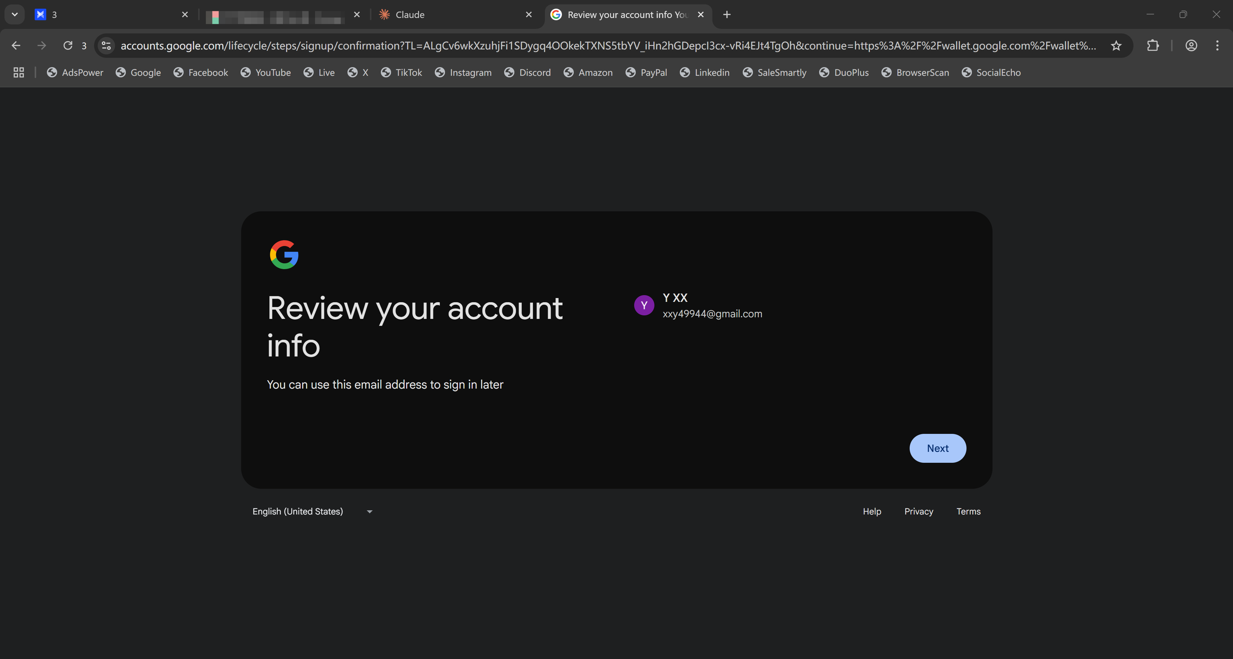Open the SaleSmartly bookmark
Image resolution: width=1233 pixels, height=659 pixels.
[x=774, y=72]
